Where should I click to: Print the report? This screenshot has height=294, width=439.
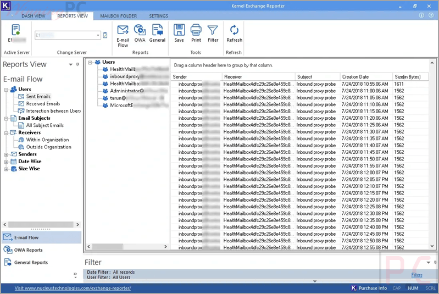[x=196, y=34]
